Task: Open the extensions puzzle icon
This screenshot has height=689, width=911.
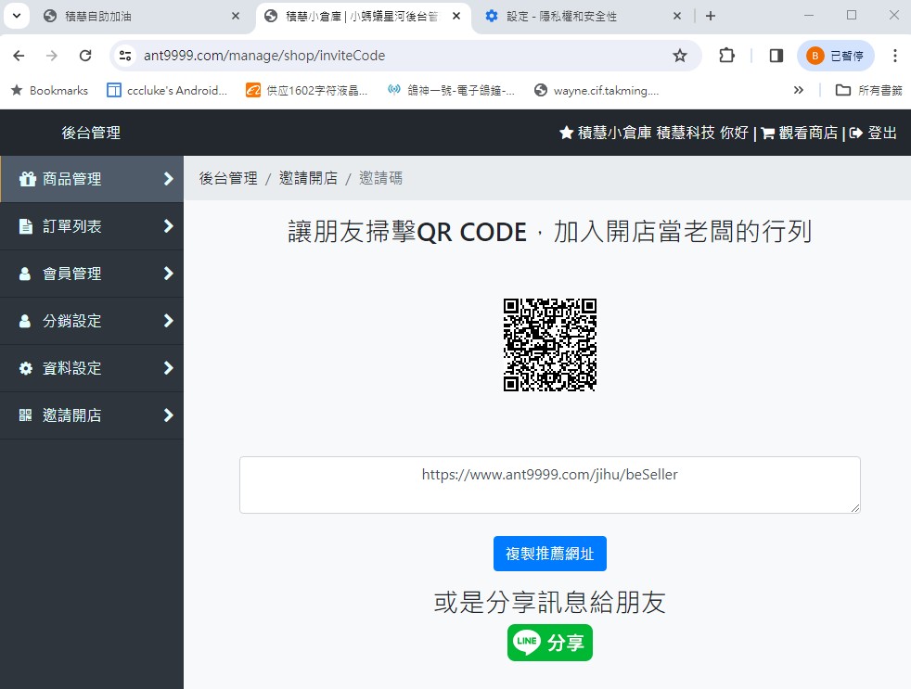Action: 726,56
